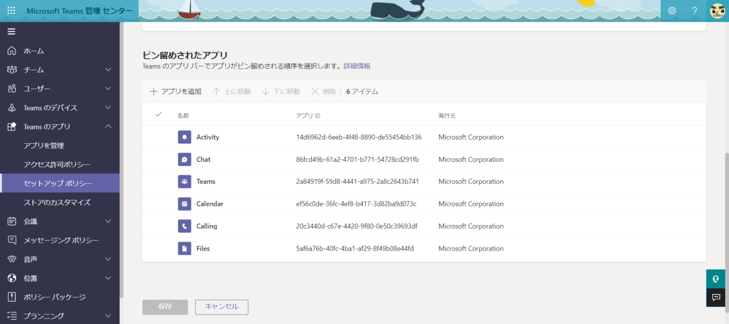Screen dimensions: 729x324
Task: Expand the 会議 section chevron
Action: click(x=108, y=221)
